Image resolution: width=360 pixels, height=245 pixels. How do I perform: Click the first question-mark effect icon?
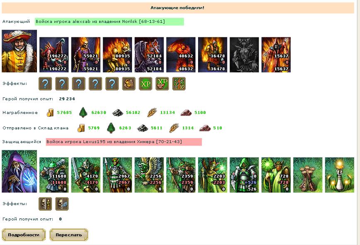[45, 84]
